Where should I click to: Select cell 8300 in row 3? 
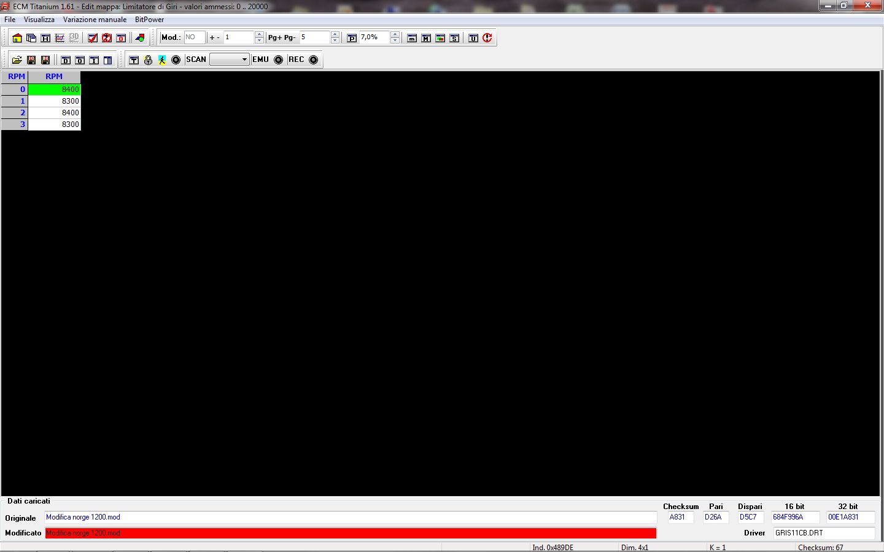tap(54, 125)
